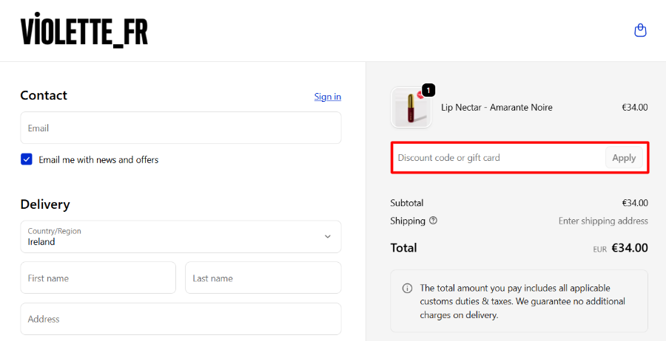Open the Country/Region dropdown showing Ireland
666x341 pixels.
tap(181, 237)
